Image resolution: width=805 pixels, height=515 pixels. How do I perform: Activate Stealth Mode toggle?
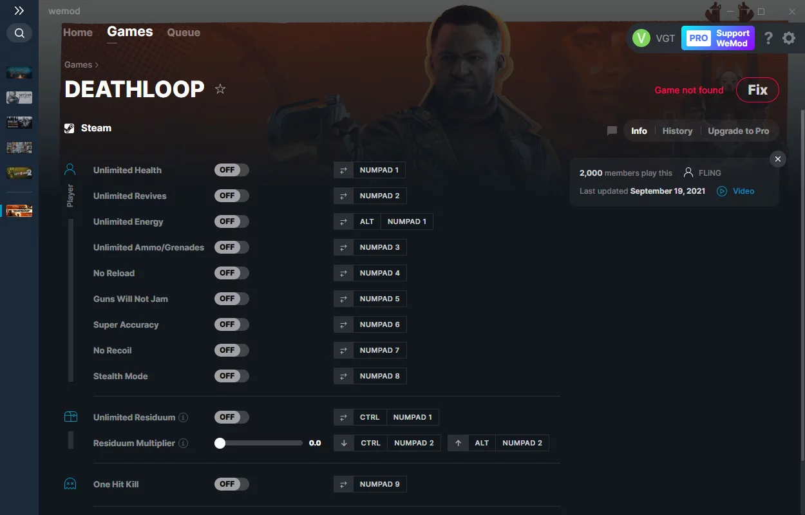[231, 376]
